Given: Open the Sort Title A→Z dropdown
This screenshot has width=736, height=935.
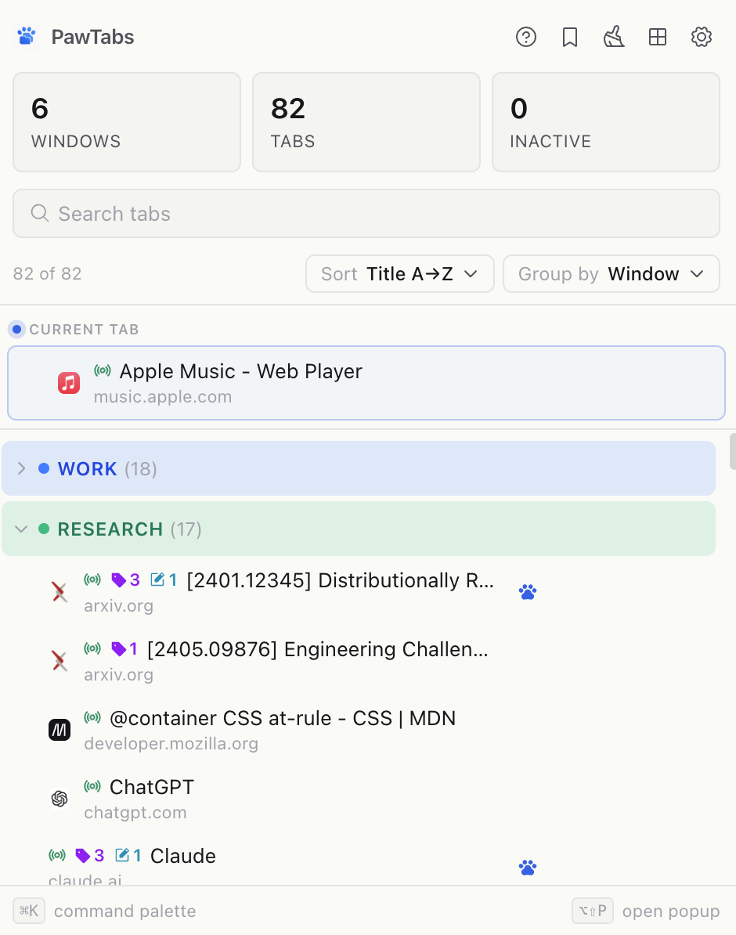Looking at the screenshot, I should pos(399,274).
